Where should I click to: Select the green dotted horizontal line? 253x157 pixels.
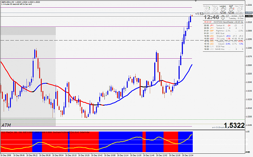(123, 119)
